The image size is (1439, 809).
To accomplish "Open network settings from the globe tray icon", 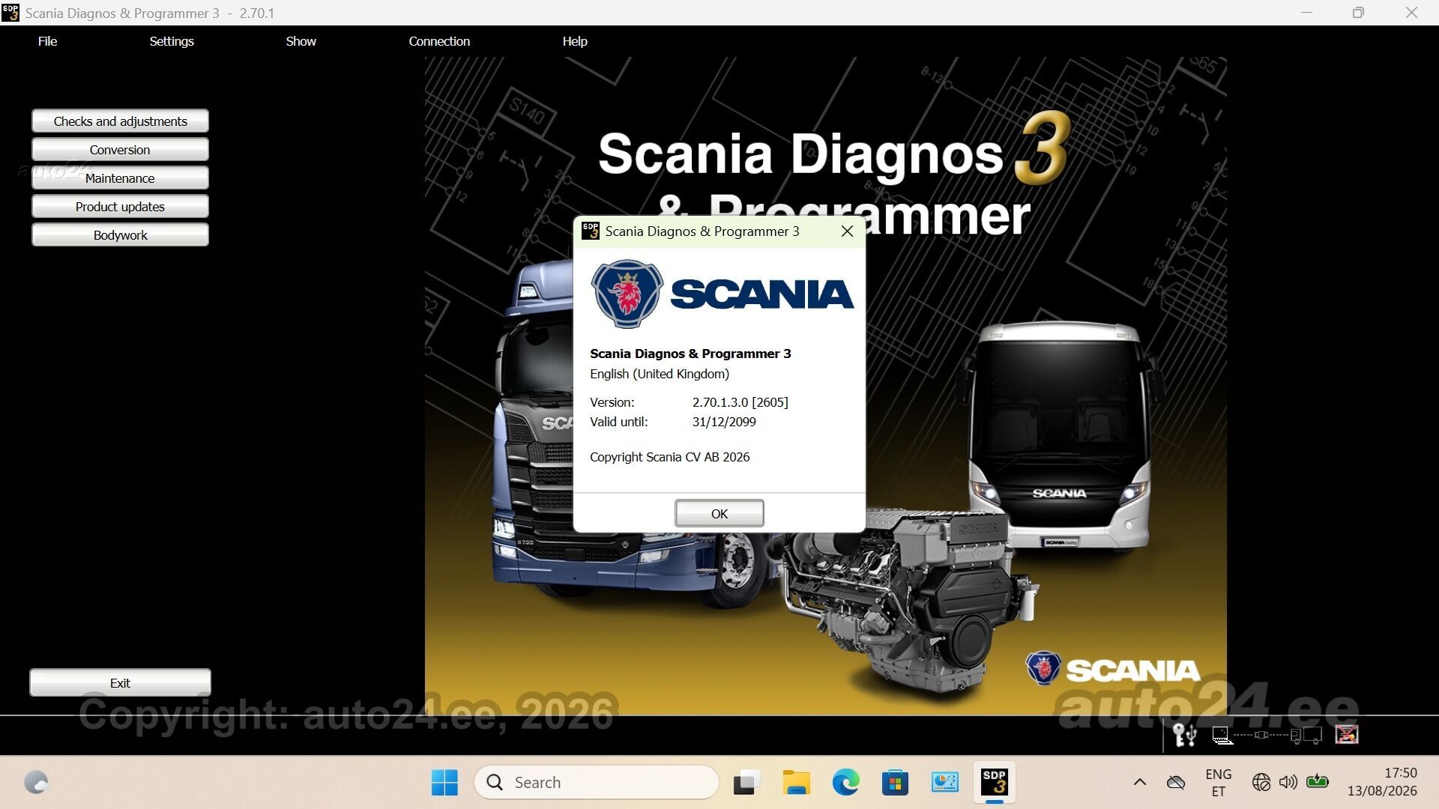I will [1261, 783].
